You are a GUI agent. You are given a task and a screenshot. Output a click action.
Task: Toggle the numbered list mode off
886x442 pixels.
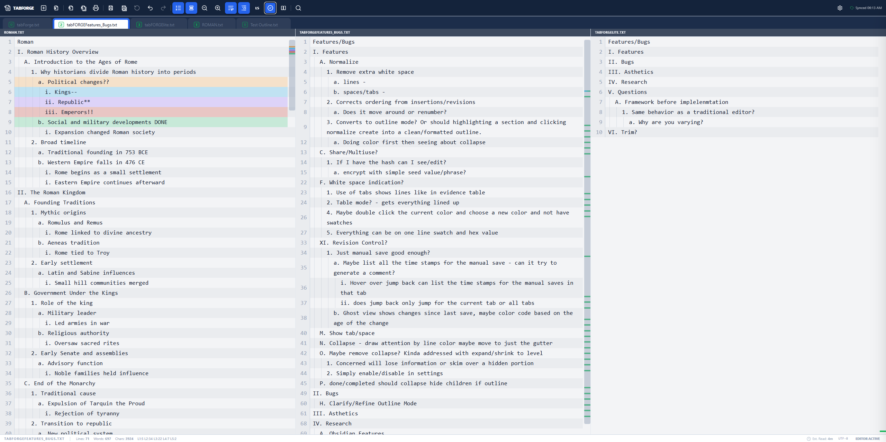coord(178,8)
